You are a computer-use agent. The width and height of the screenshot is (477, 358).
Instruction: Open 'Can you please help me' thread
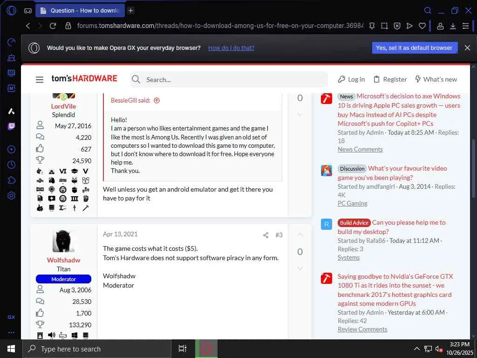coord(392,227)
